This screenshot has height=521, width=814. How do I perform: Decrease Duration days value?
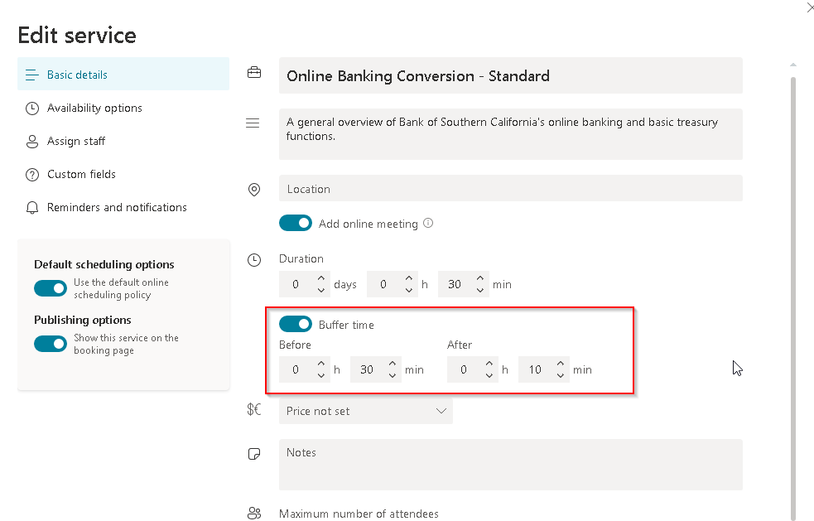321,290
